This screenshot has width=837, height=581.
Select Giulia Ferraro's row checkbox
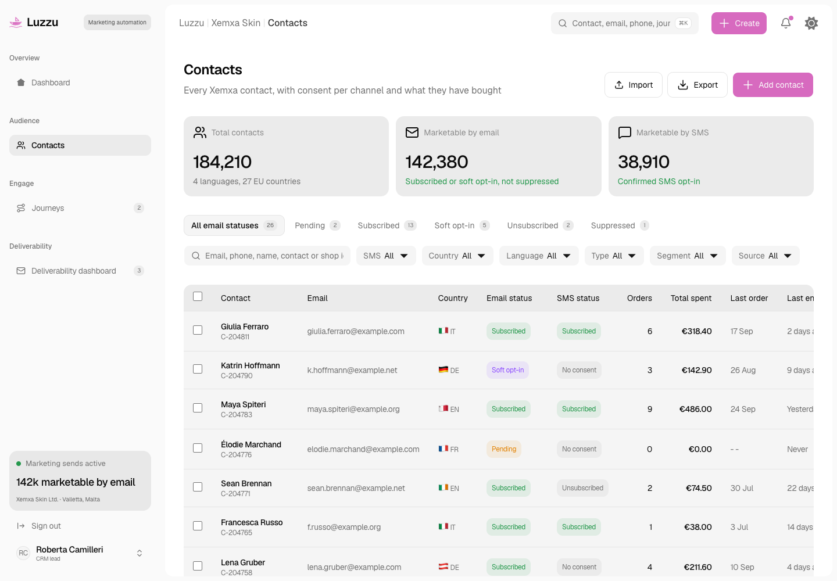point(198,330)
